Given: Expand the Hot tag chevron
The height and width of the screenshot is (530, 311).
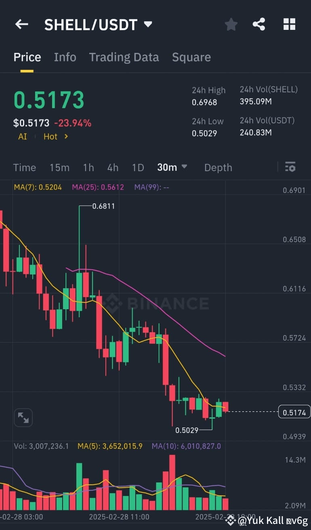Looking at the screenshot, I should [x=66, y=137].
